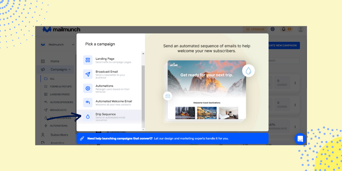Screen dimensions: 342x171
Task: Click the Autoresponders reply icon
Action: (46, 102)
